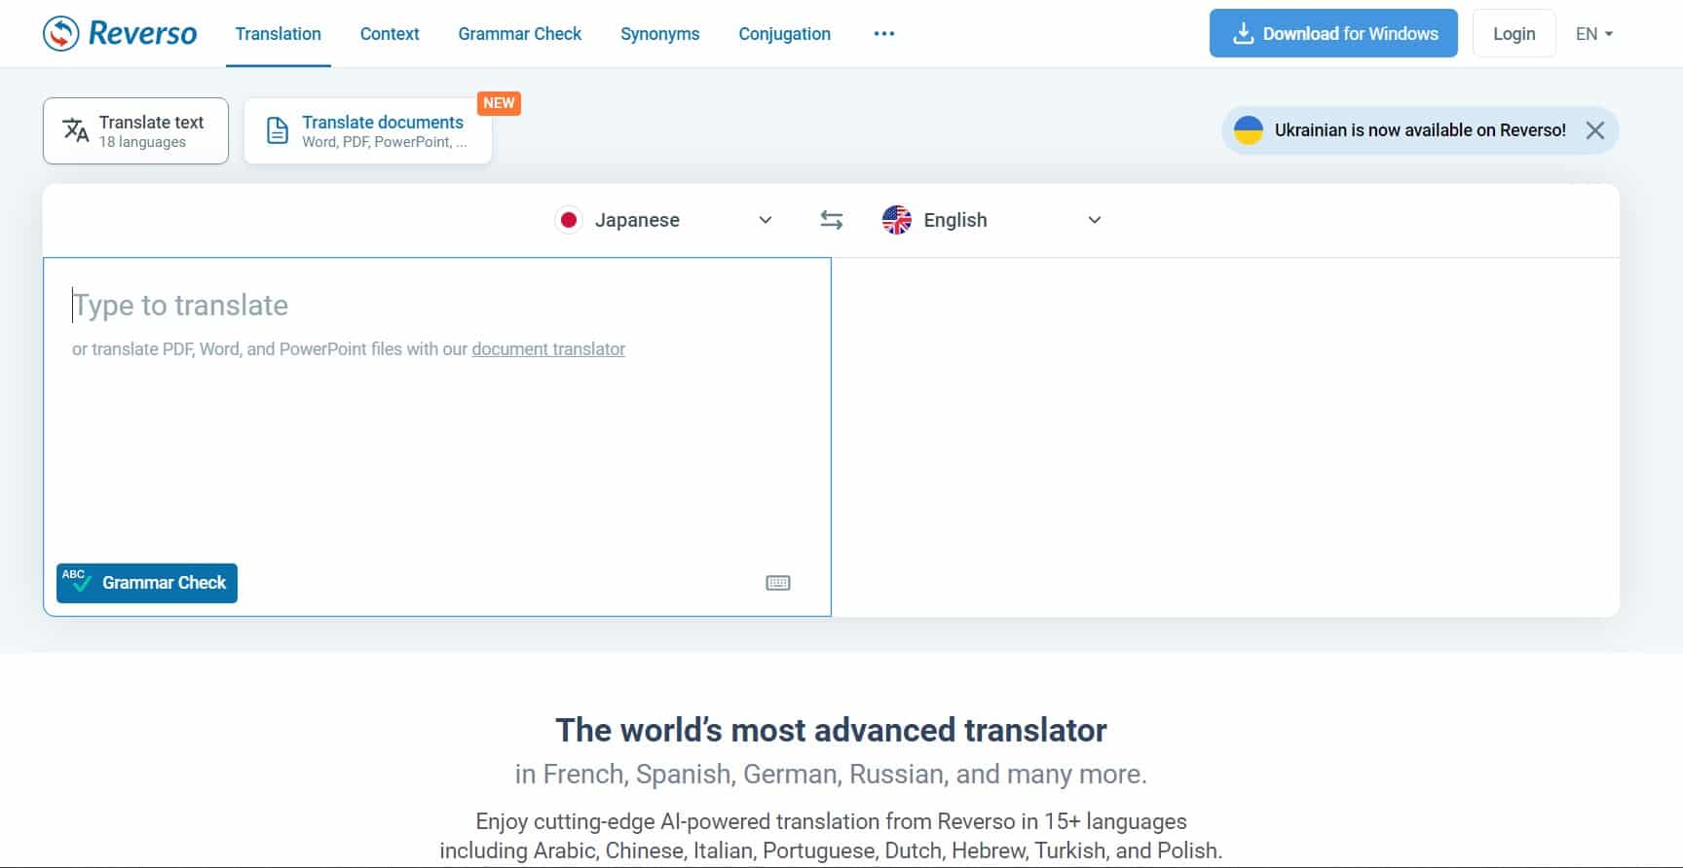The image size is (1683, 868).
Task: Expand the English target language dropdown
Action: tap(1094, 220)
